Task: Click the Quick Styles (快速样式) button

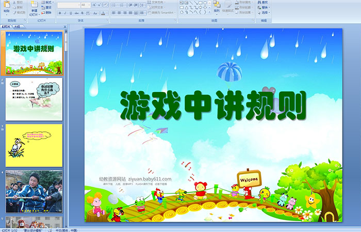Action: pos(228,7)
